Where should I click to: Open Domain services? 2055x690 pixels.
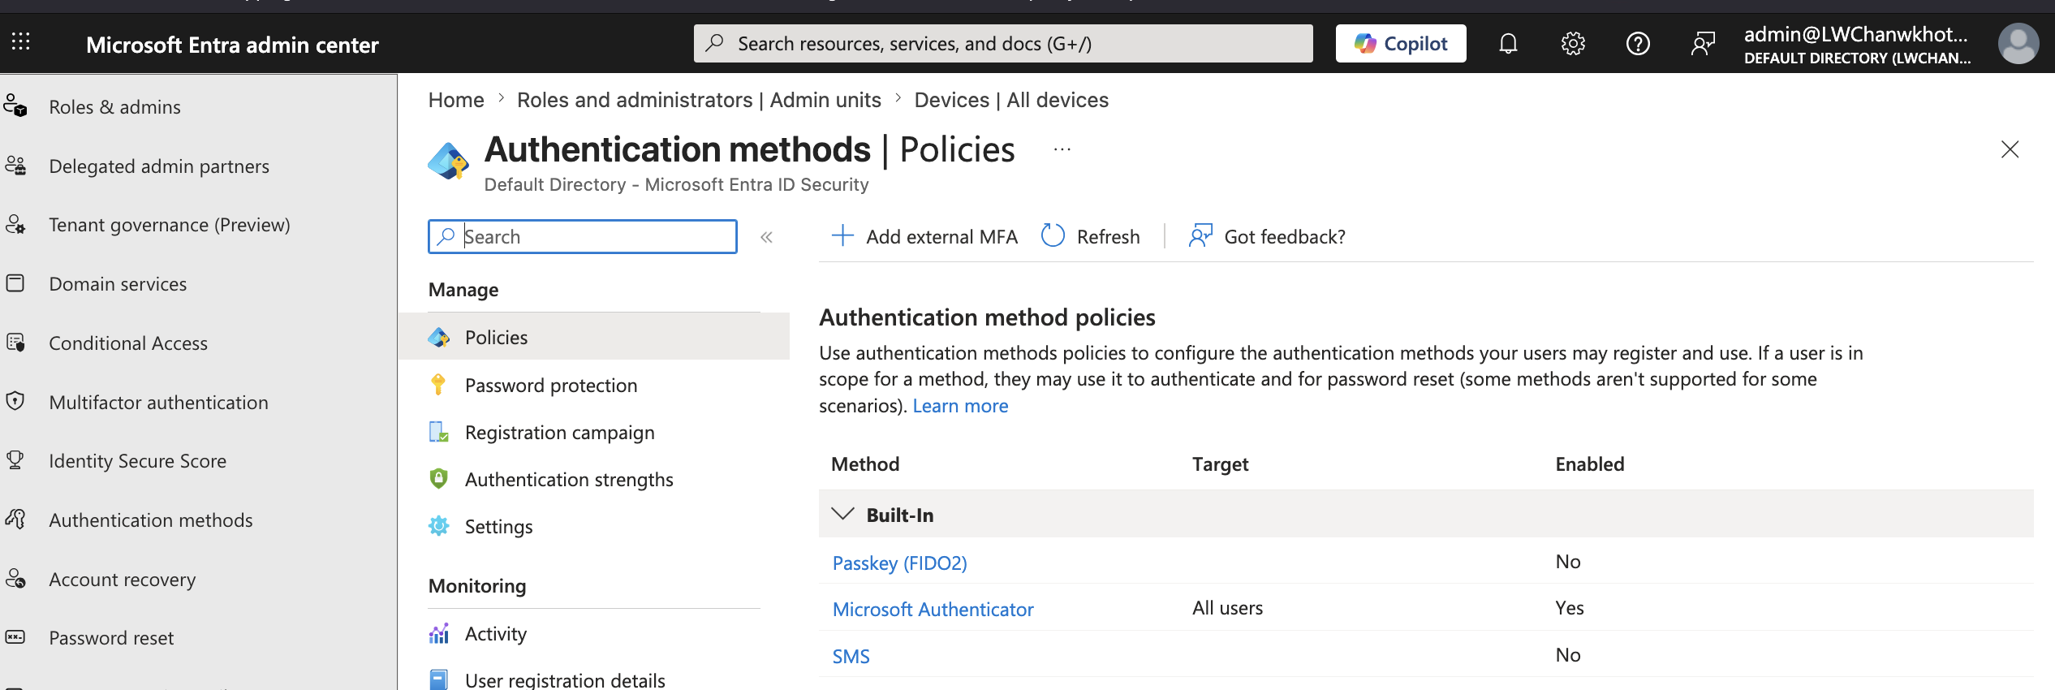coord(118,284)
